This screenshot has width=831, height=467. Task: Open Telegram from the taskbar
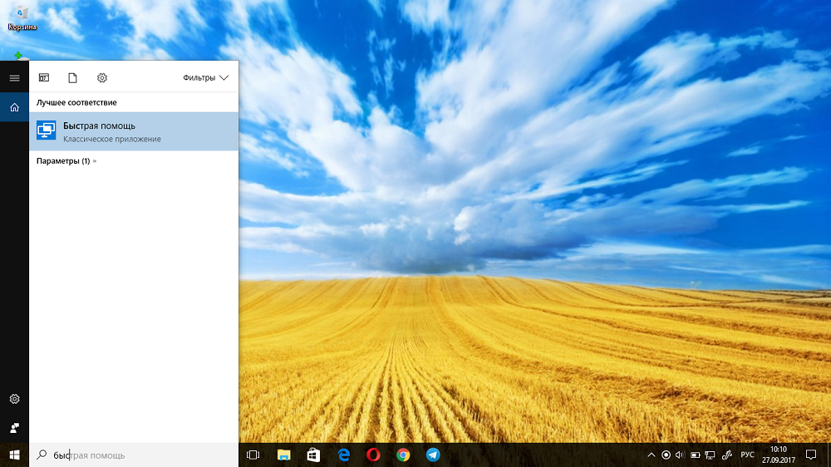coord(433,455)
